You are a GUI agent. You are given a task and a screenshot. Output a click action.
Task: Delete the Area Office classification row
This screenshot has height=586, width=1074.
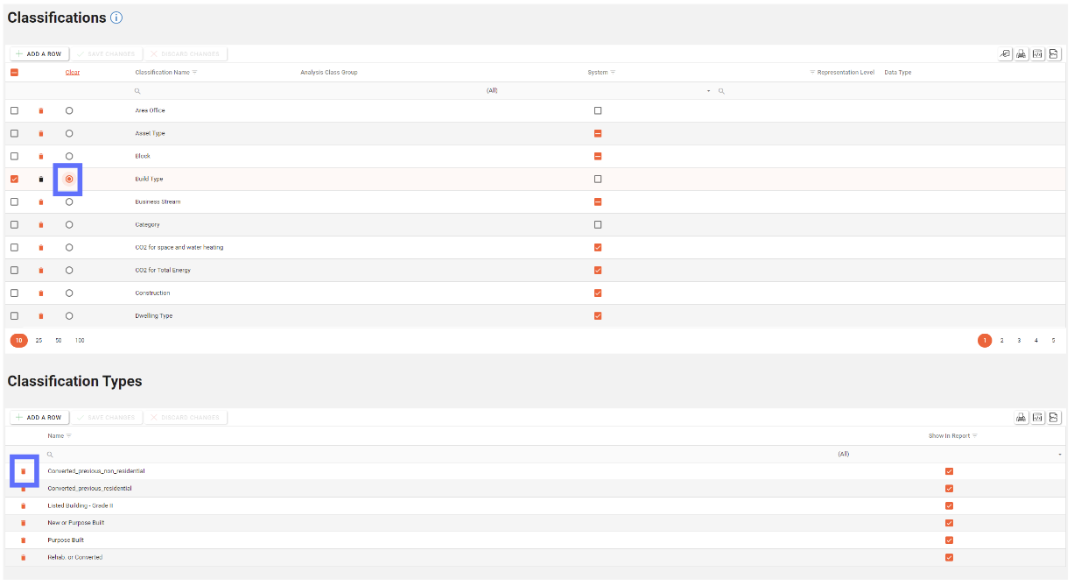click(40, 111)
